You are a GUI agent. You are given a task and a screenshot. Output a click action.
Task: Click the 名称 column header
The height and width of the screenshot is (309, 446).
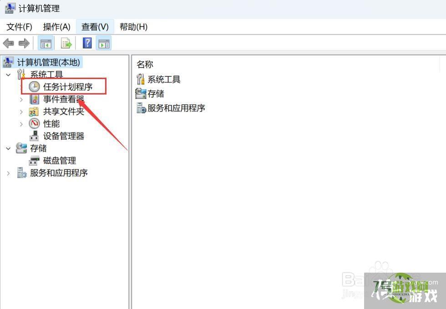point(145,64)
